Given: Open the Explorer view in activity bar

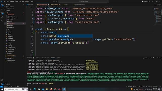Looking at the screenshot, I should [x=2, y=5].
